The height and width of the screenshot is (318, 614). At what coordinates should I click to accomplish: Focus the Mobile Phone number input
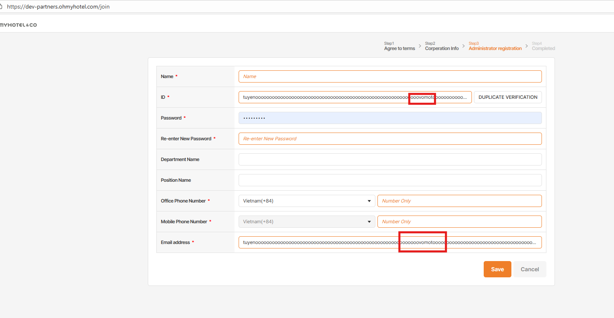[459, 222]
